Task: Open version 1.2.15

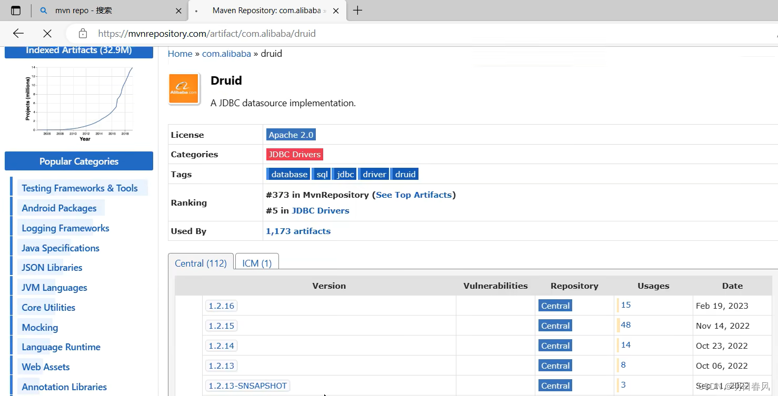Action: [x=221, y=326]
